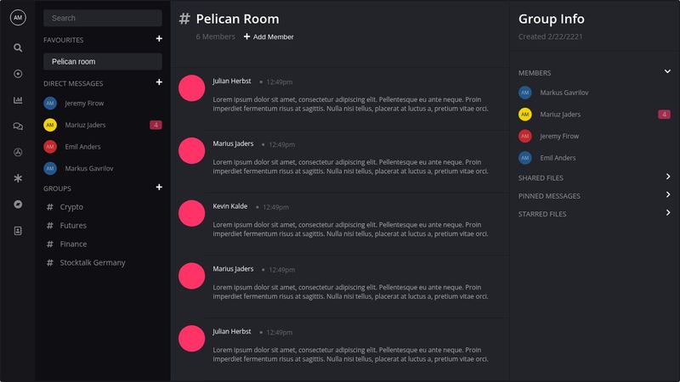Create a new group with plus icon
The width and height of the screenshot is (680, 382).
(159, 188)
